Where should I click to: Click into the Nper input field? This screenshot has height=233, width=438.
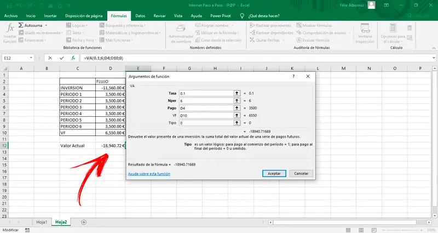(206, 101)
